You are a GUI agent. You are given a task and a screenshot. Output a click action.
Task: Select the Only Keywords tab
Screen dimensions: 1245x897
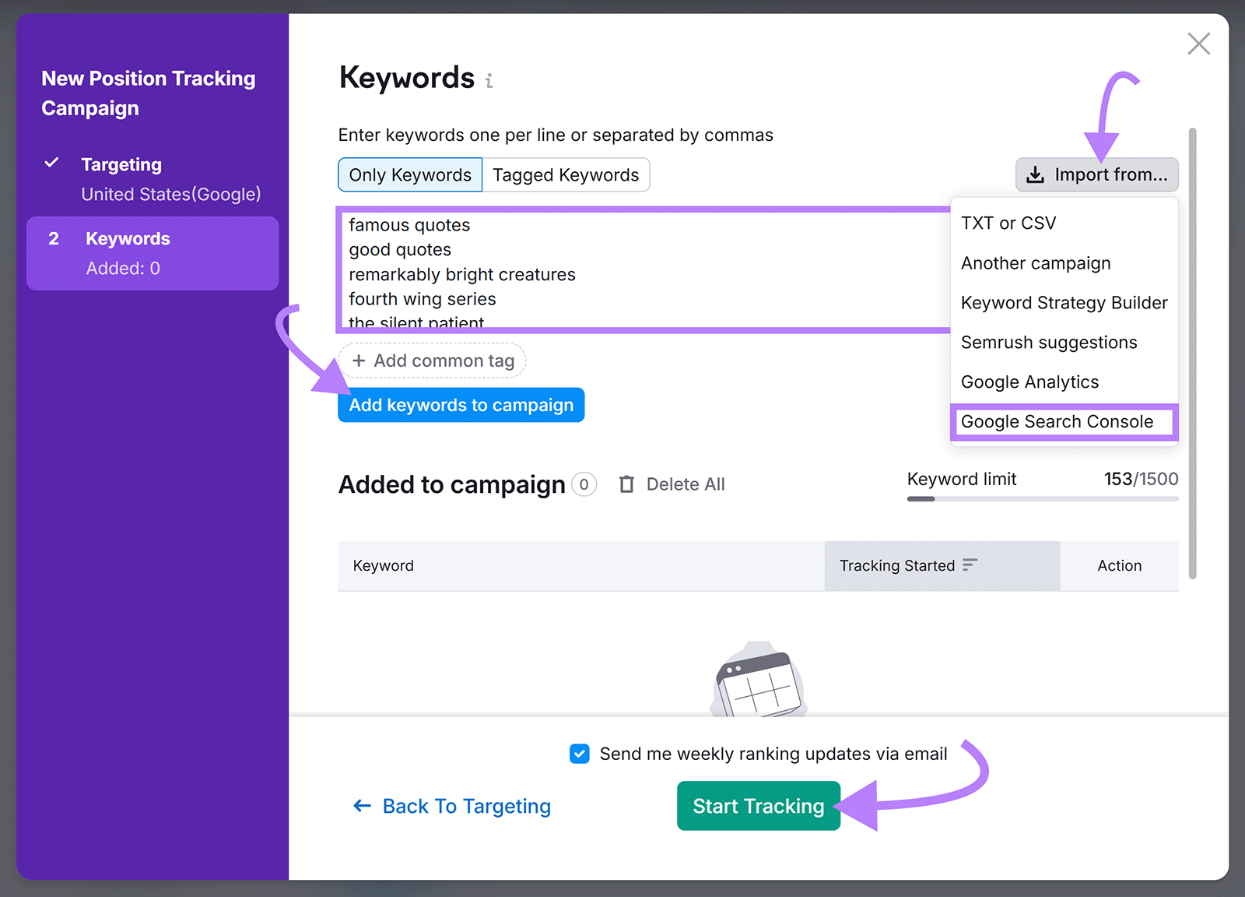coord(409,174)
